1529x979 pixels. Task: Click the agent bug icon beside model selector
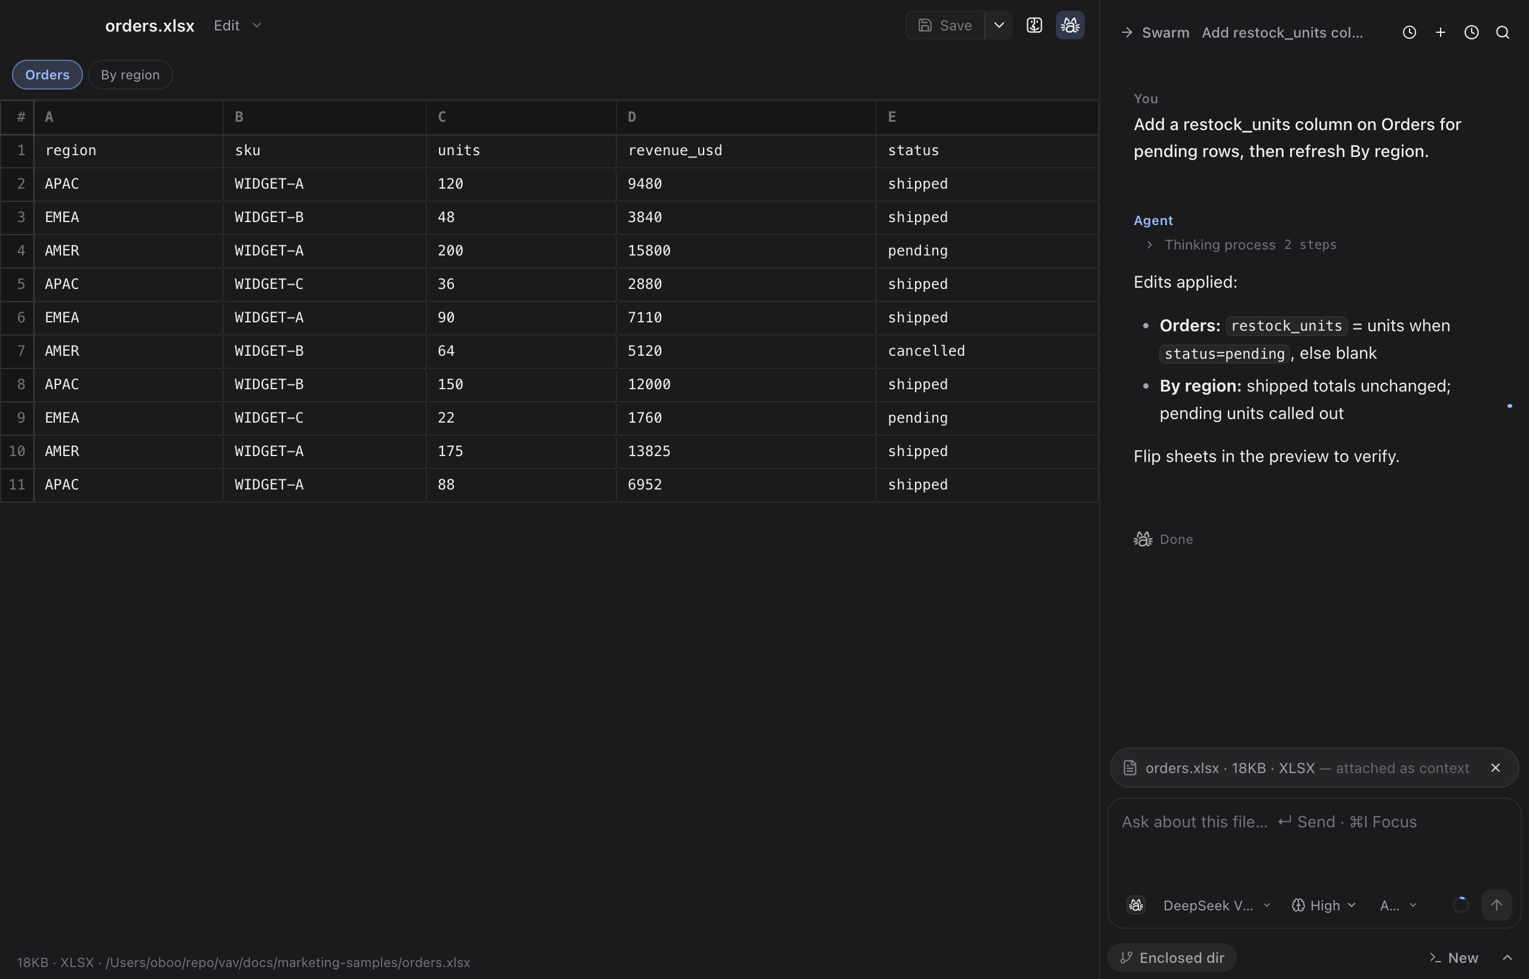(1136, 905)
